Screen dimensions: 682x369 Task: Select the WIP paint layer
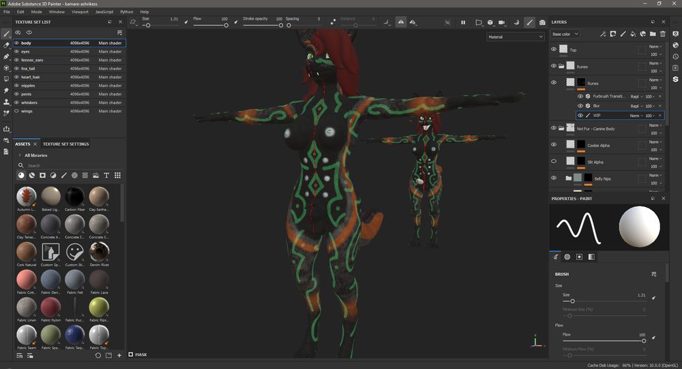[596, 115]
